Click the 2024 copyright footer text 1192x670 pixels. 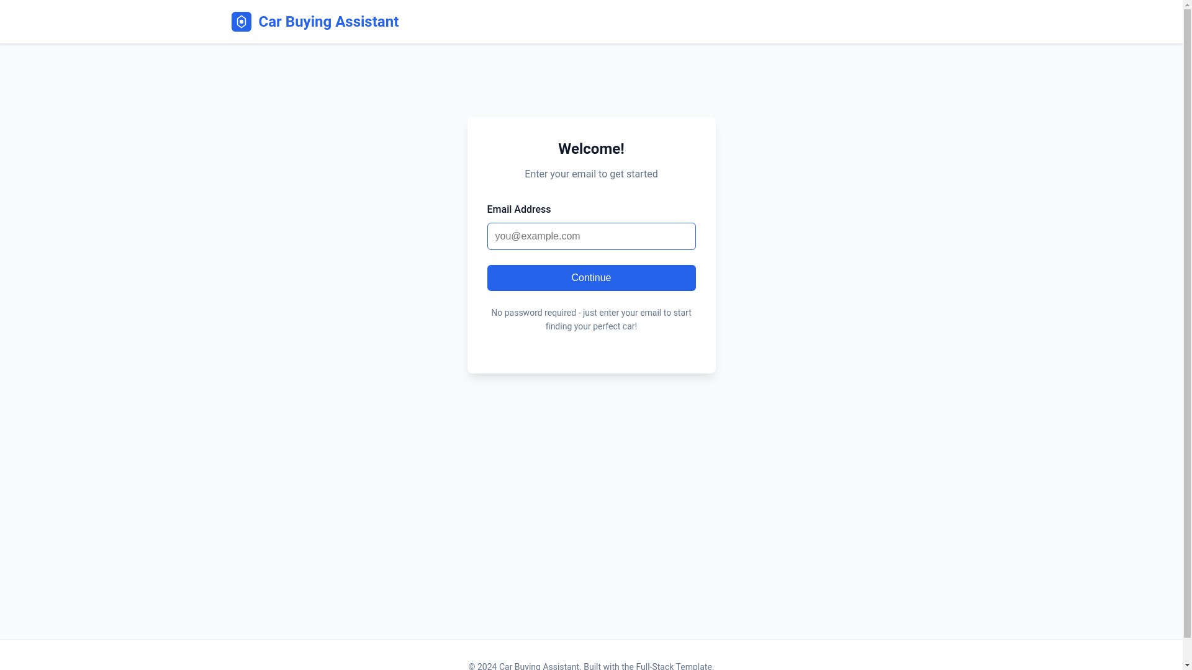tap(591, 666)
